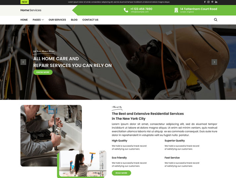
Task: Expand the Pages dropdown menu
Action: [x=38, y=20]
